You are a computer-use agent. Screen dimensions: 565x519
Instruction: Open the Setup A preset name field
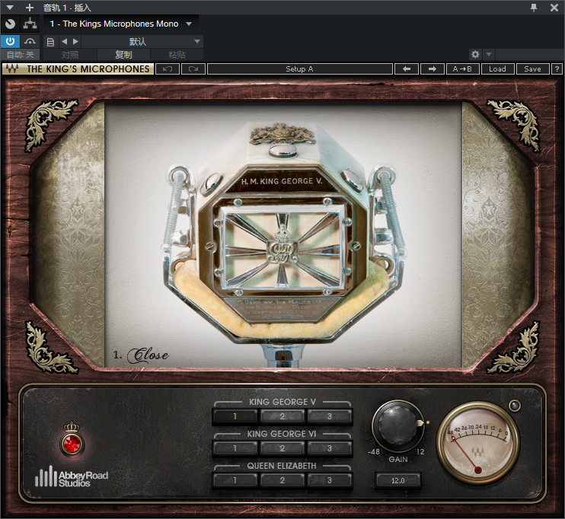300,68
